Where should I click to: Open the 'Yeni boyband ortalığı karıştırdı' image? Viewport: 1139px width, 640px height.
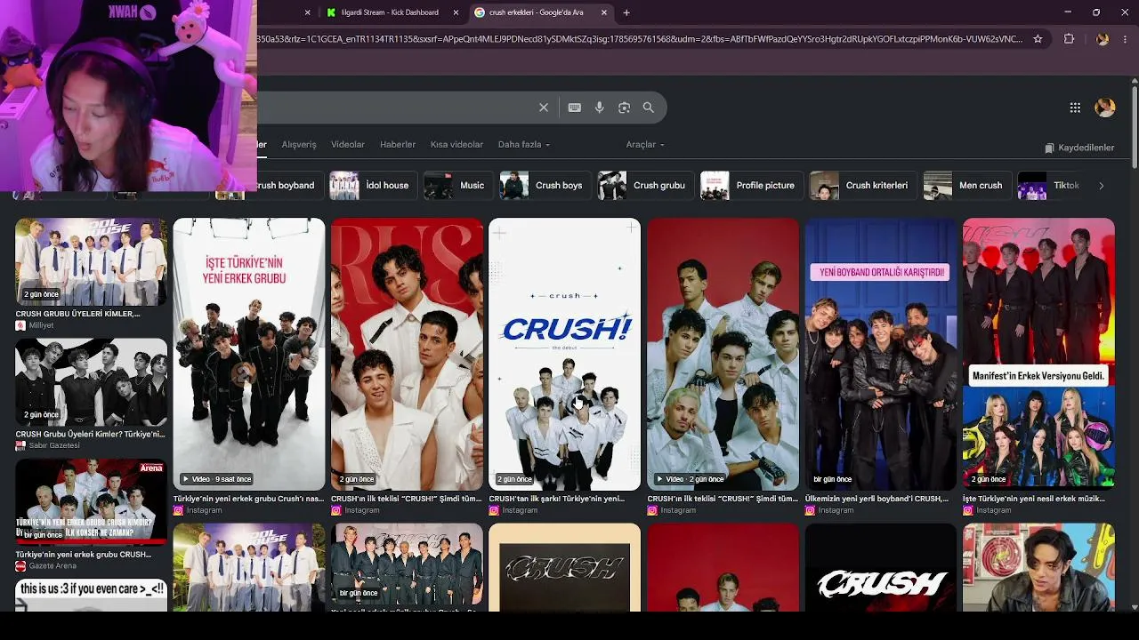point(881,354)
